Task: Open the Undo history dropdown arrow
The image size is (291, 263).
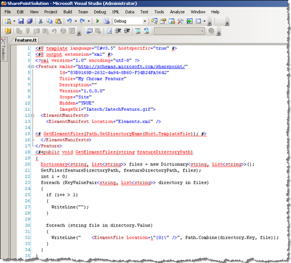Action: coord(76,21)
